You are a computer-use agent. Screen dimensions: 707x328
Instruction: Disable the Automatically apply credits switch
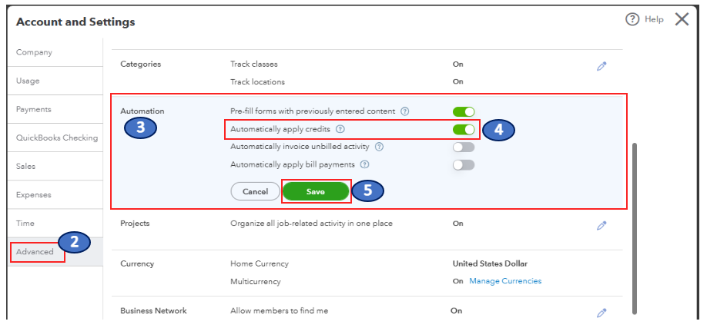coord(464,130)
